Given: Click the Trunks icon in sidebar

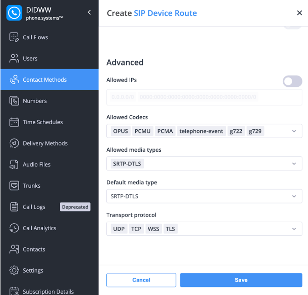Looking at the screenshot, I should [x=14, y=186].
